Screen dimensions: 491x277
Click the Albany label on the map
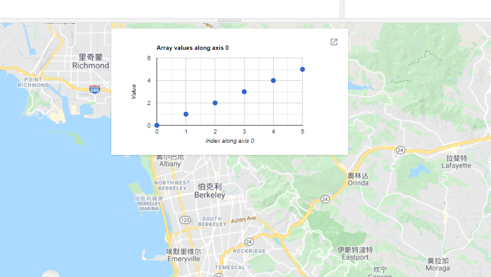(170, 160)
